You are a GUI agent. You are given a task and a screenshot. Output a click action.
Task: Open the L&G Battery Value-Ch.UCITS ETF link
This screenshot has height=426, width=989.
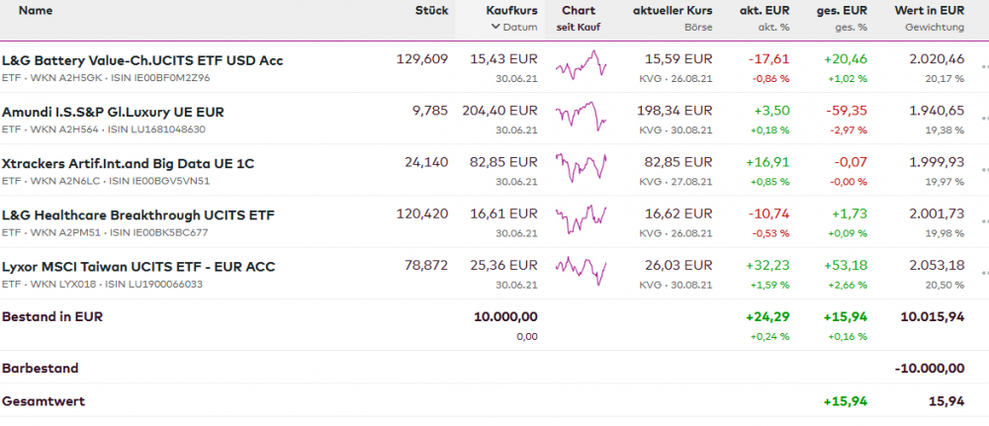click(142, 60)
